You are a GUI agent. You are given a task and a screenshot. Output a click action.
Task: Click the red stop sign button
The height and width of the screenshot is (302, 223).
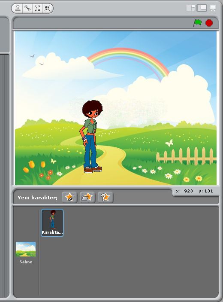(x=209, y=23)
